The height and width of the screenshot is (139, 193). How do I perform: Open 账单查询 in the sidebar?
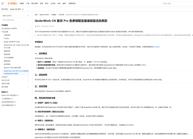tap(7, 64)
